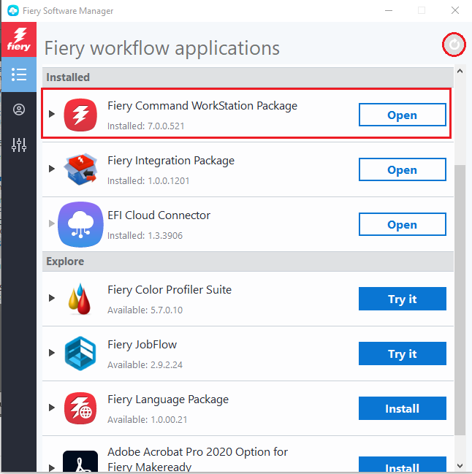Expand the Fiery Integration Package row
This screenshot has width=472, height=474.
(x=51, y=169)
